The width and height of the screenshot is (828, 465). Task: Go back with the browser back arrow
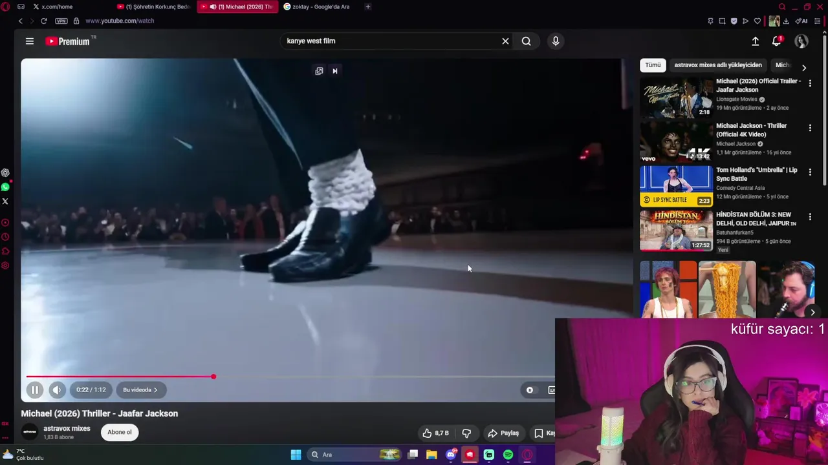pos(20,21)
